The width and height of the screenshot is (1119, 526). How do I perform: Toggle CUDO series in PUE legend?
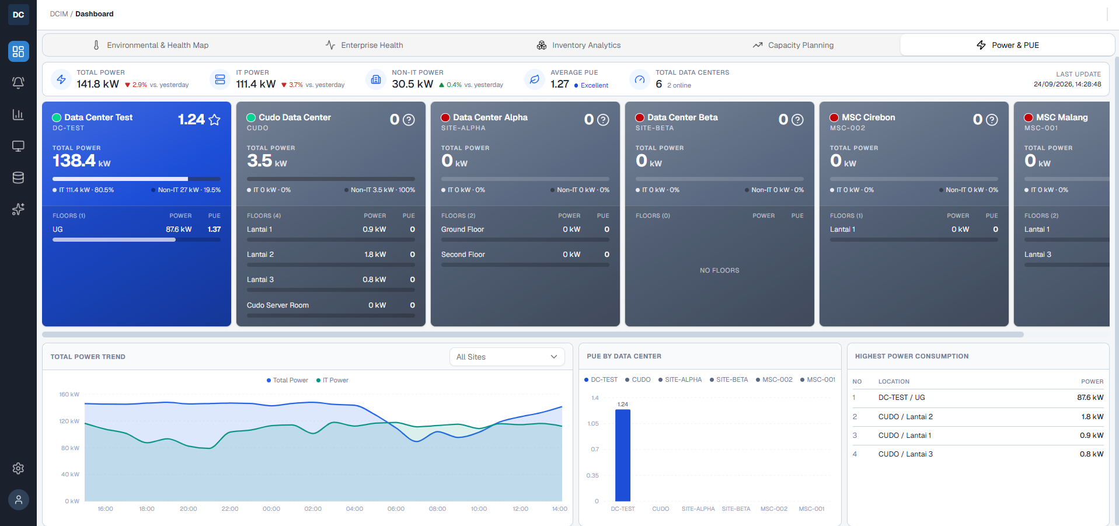pyautogui.click(x=637, y=379)
